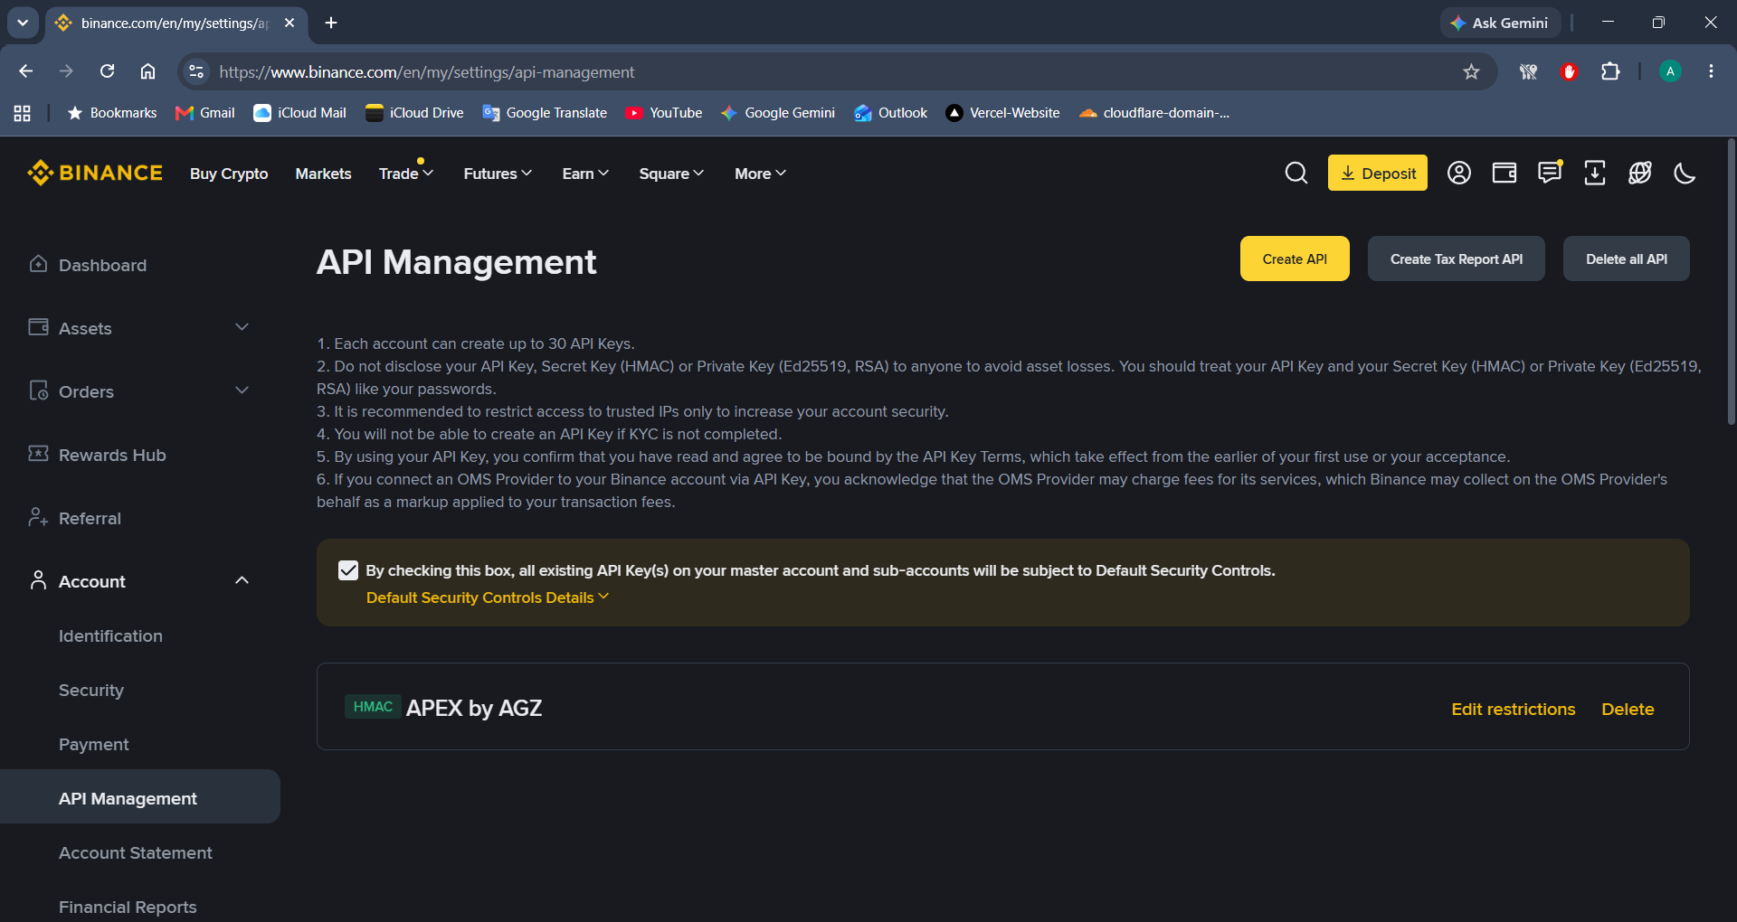Viewport: 1737px width, 922px height.
Task: Open the wallet icon in header
Action: pos(1504,173)
